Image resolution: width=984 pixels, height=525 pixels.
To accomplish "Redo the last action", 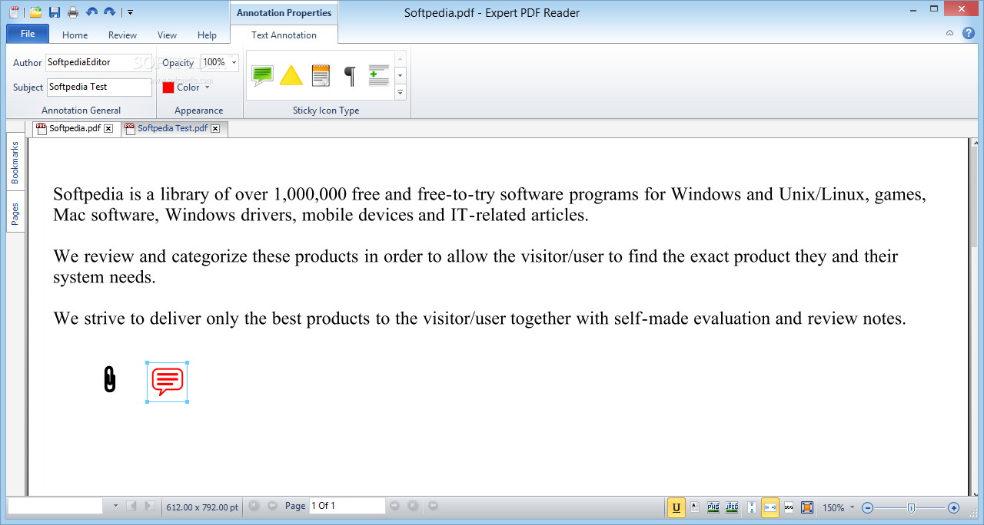I will [110, 12].
